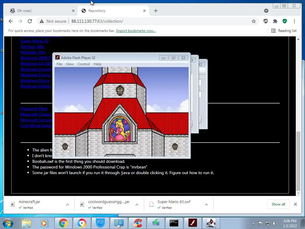This screenshot has width=305, height=229.
Task: Open the Diamond Mine link
Action: point(34,109)
